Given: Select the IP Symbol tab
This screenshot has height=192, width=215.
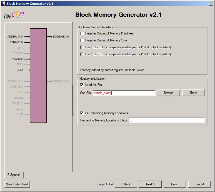Looking at the screenshot, I should pyautogui.click(x=13, y=175).
